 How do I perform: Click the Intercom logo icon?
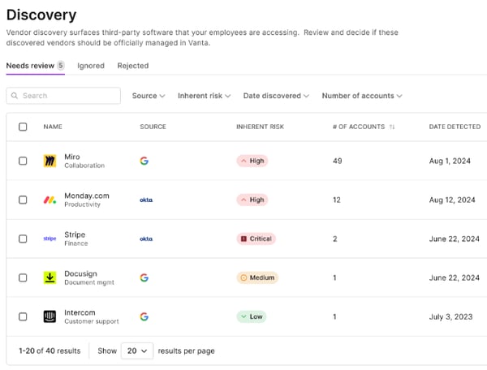click(x=50, y=316)
